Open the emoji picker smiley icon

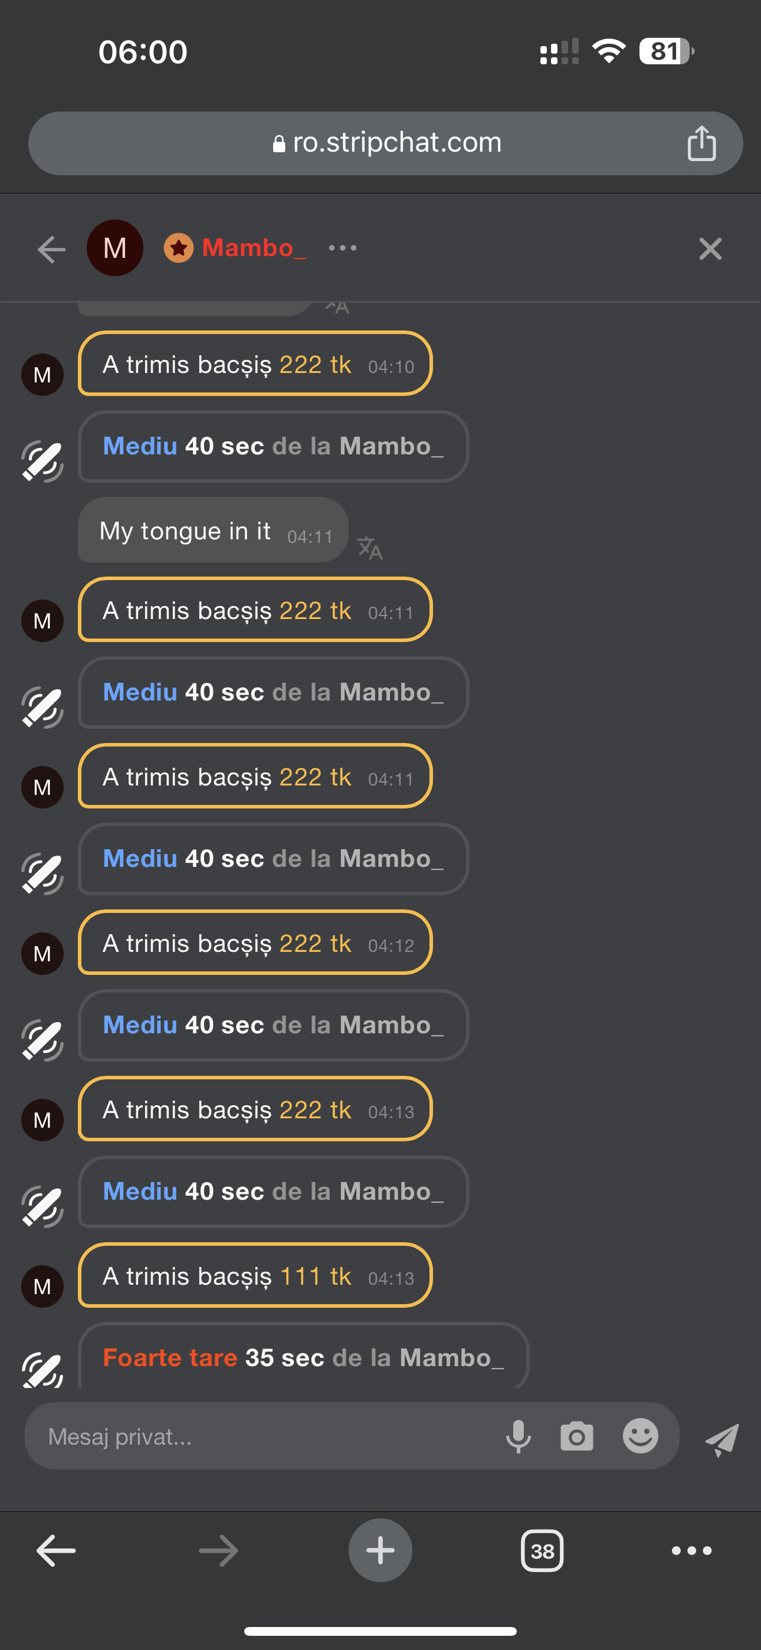(640, 1436)
